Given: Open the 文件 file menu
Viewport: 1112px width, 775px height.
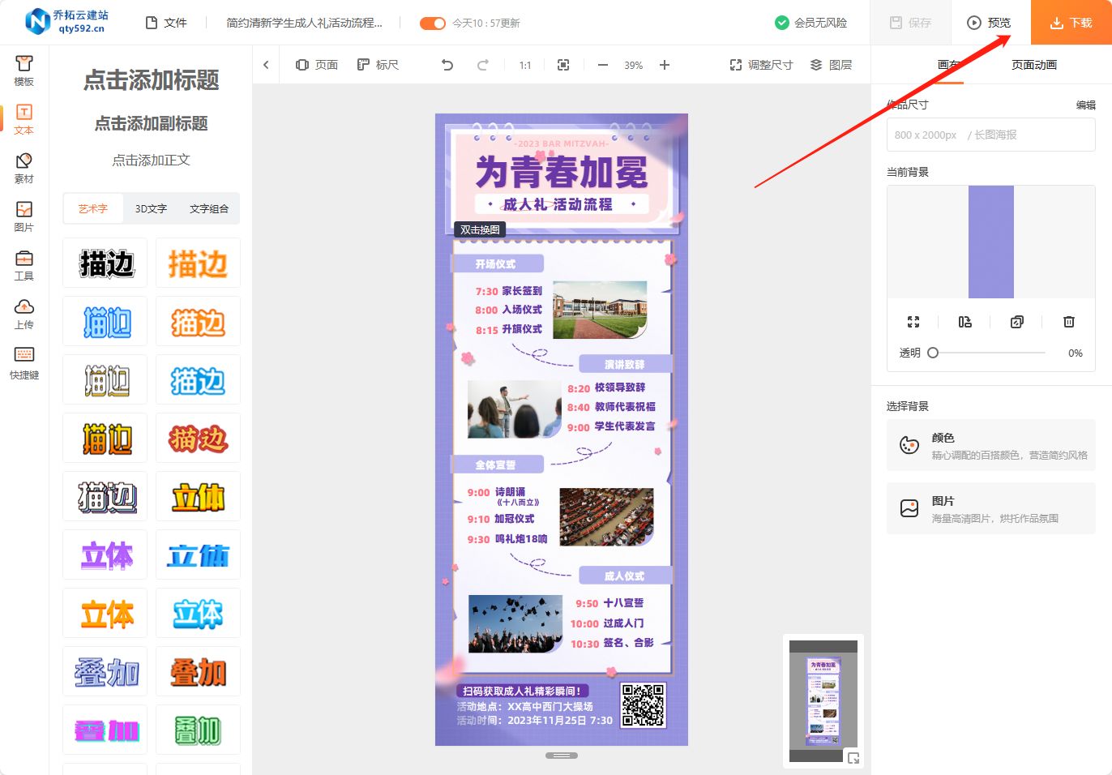Looking at the screenshot, I should click(x=166, y=23).
